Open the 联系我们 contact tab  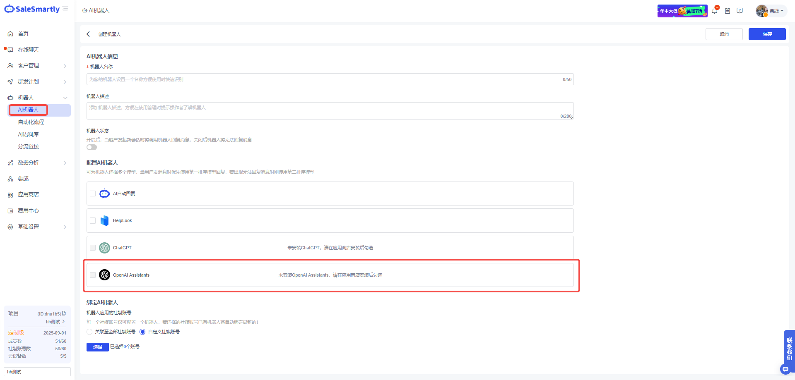[x=789, y=349]
